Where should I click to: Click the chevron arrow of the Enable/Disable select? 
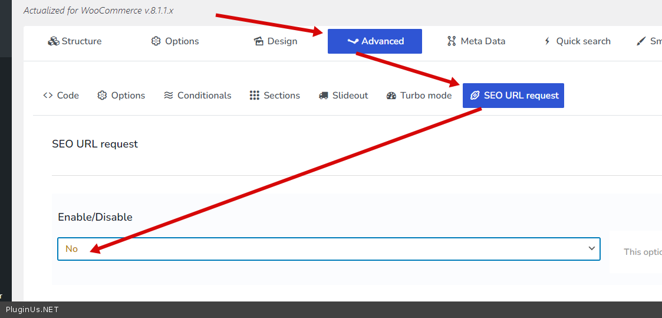(592, 248)
